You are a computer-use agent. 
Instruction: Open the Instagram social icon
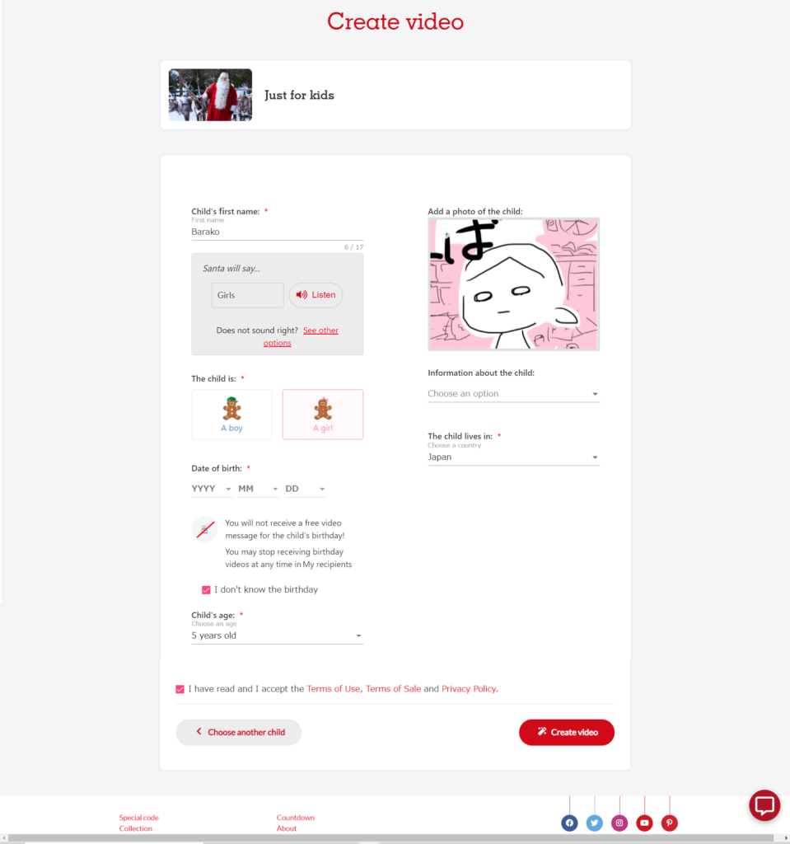619,823
